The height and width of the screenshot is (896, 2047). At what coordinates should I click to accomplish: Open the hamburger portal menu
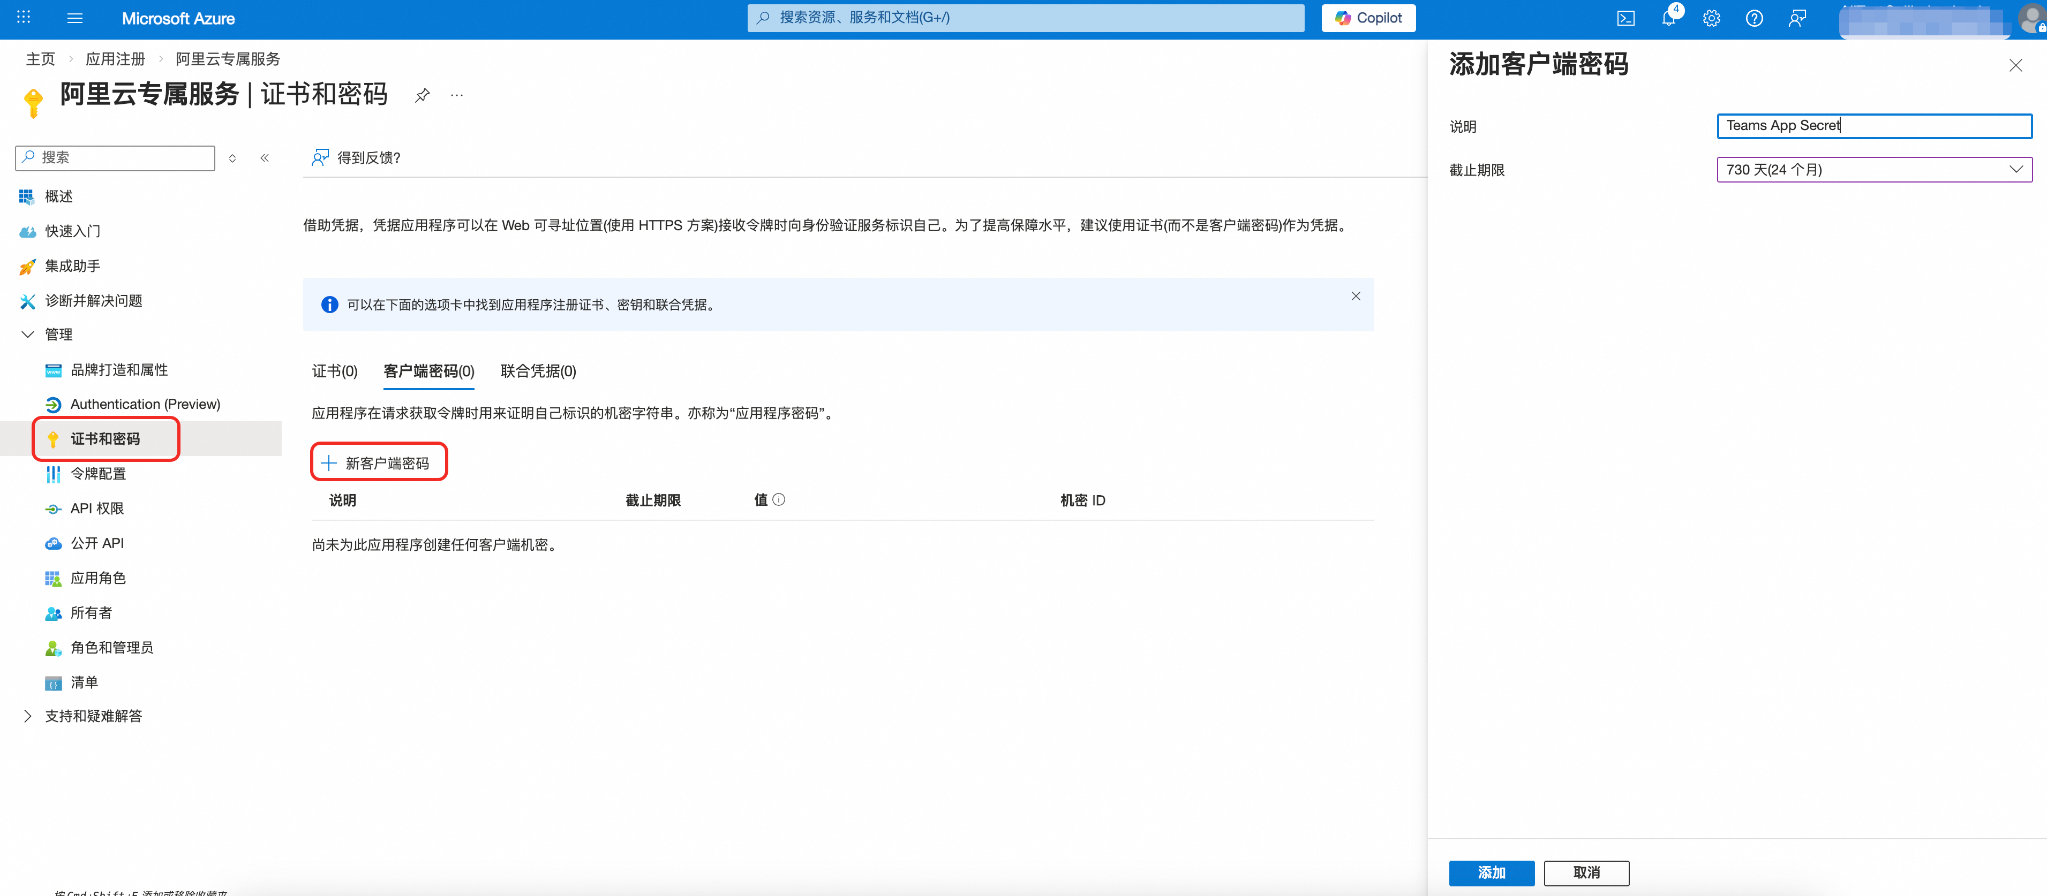(x=74, y=18)
